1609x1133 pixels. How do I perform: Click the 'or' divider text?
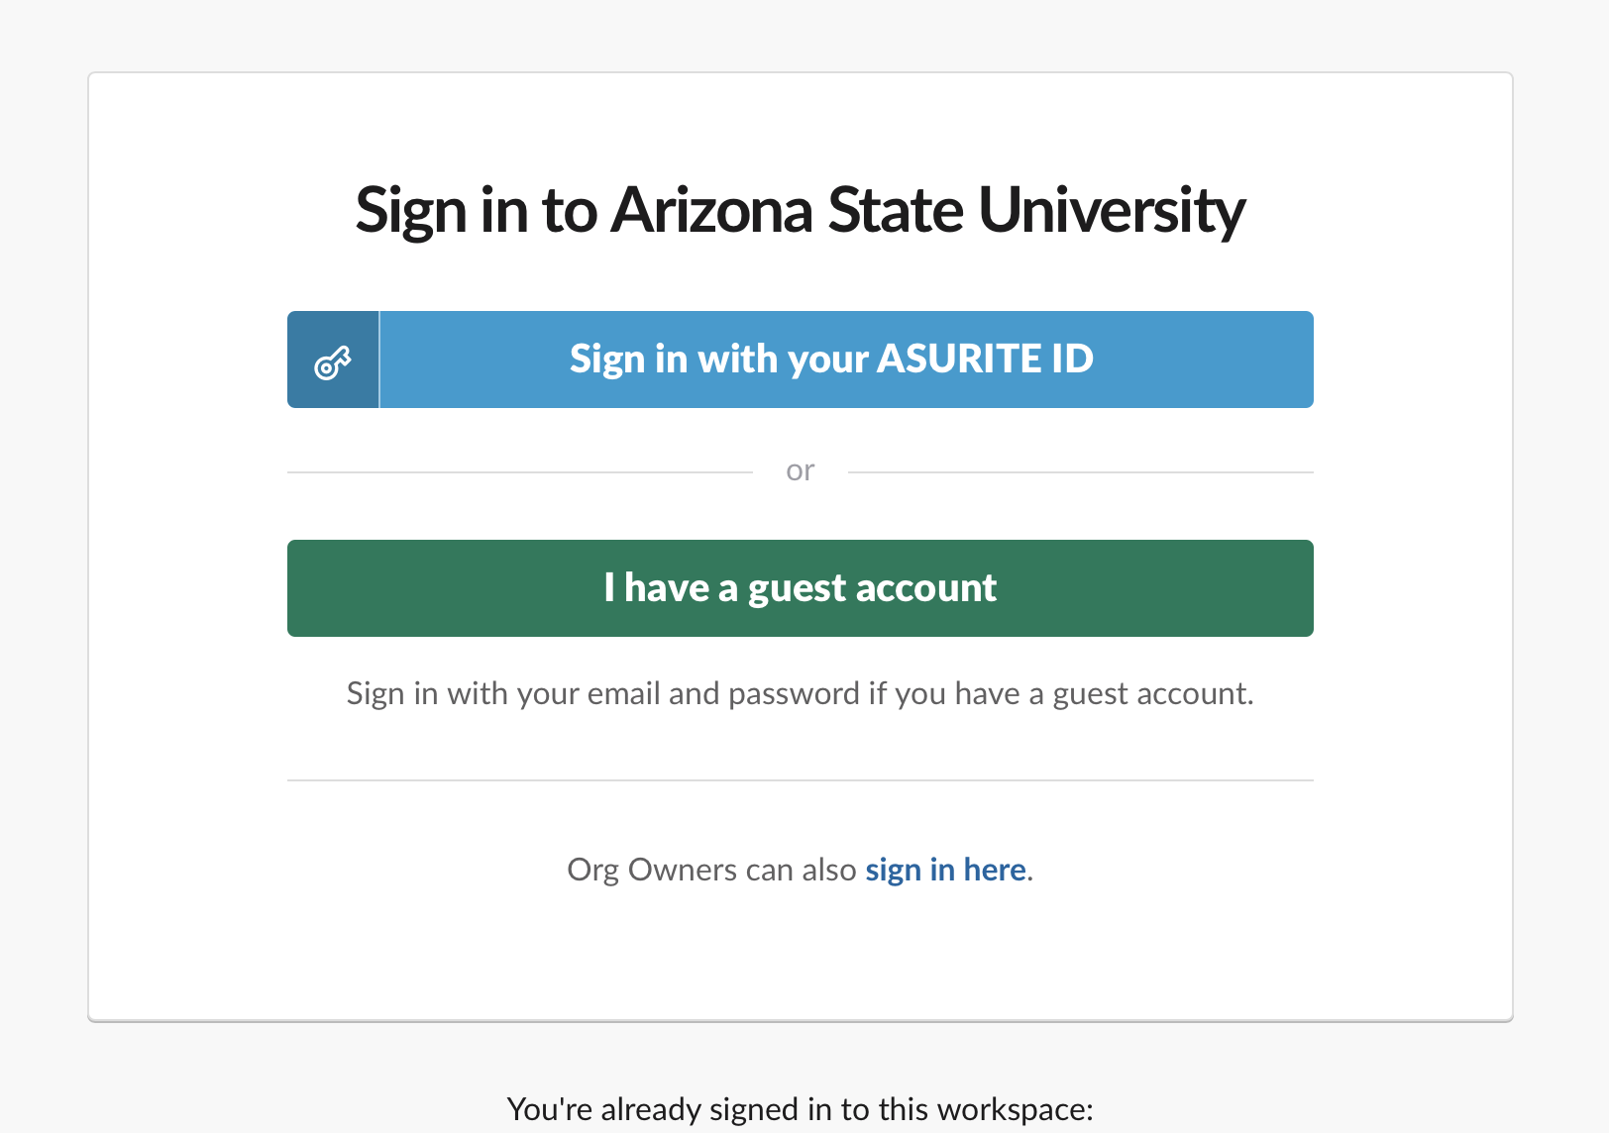(800, 471)
